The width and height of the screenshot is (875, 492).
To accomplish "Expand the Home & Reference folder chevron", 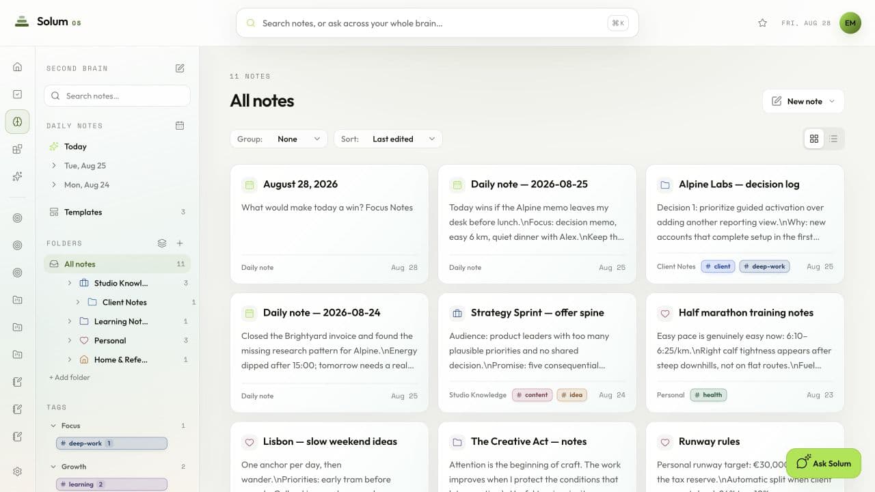I will click(x=70, y=359).
